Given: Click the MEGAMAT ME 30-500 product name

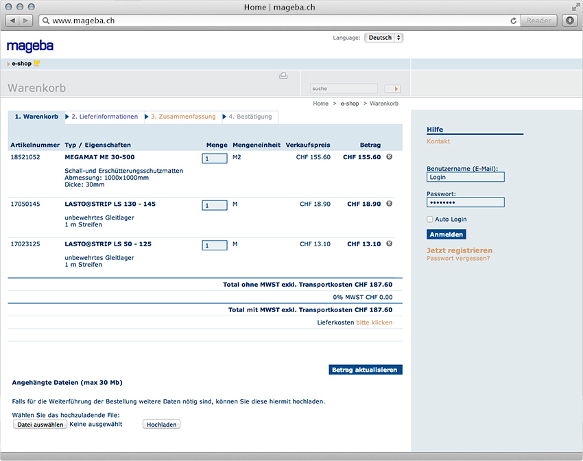Looking at the screenshot, I should [99, 157].
